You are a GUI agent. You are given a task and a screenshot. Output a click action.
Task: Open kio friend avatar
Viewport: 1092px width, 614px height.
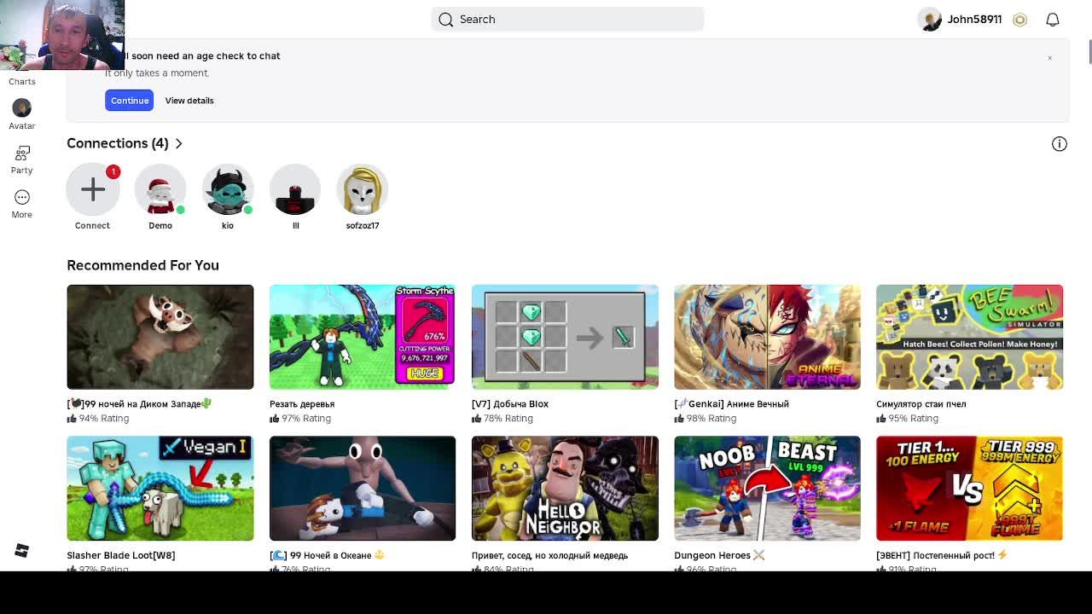click(228, 189)
